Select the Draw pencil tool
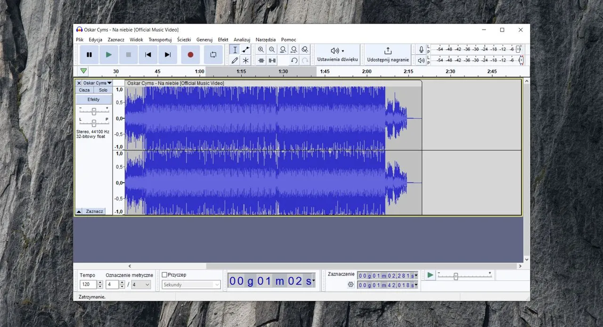This screenshot has height=327, width=603. [235, 60]
